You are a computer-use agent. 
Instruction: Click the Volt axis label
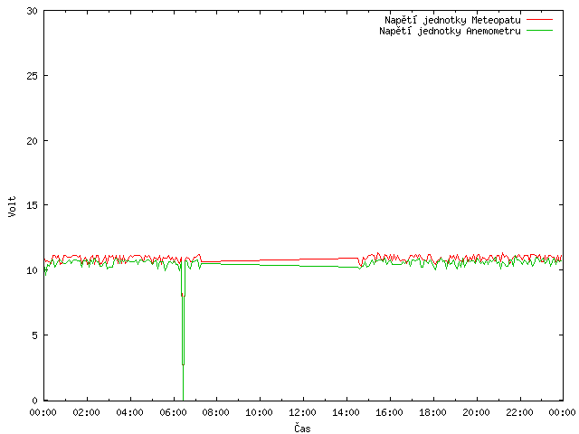pyautogui.click(x=12, y=206)
